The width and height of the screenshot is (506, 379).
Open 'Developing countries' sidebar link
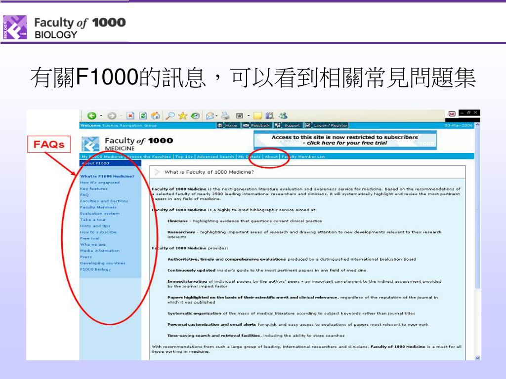click(x=103, y=263)
